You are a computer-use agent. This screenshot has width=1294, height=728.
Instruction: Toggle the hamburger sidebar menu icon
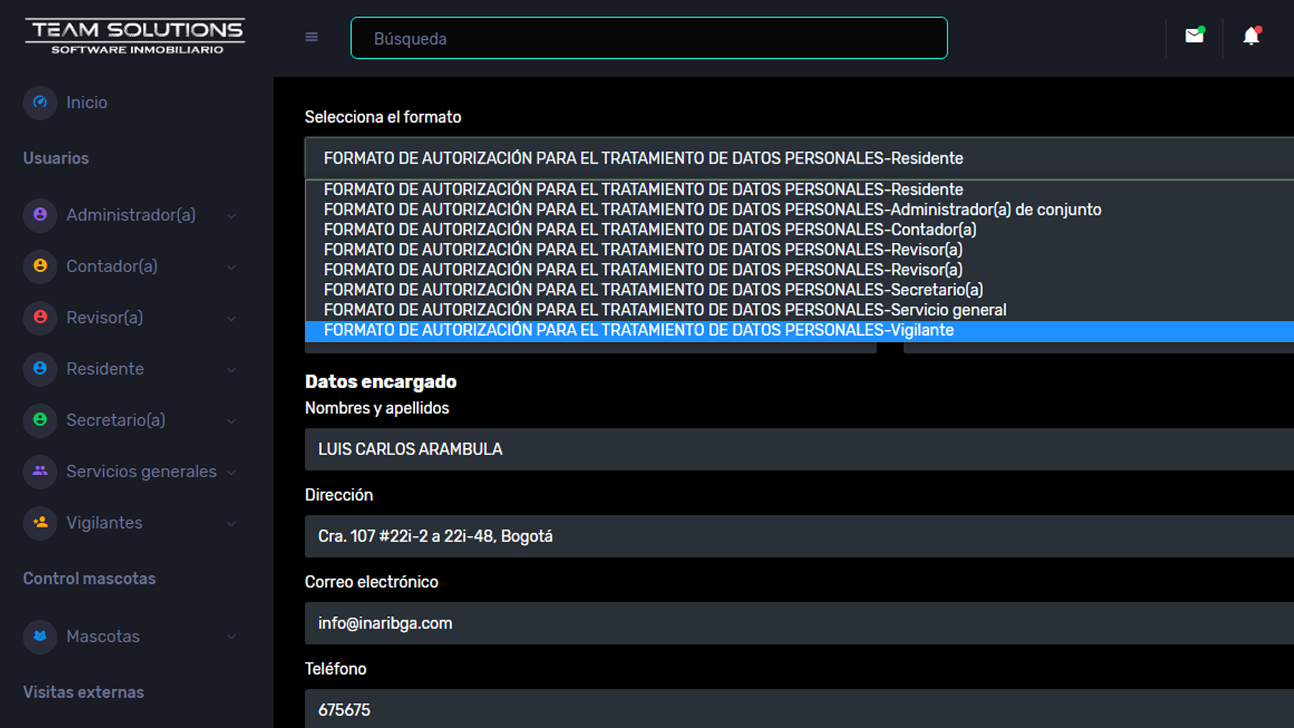[x=311, y=37]
